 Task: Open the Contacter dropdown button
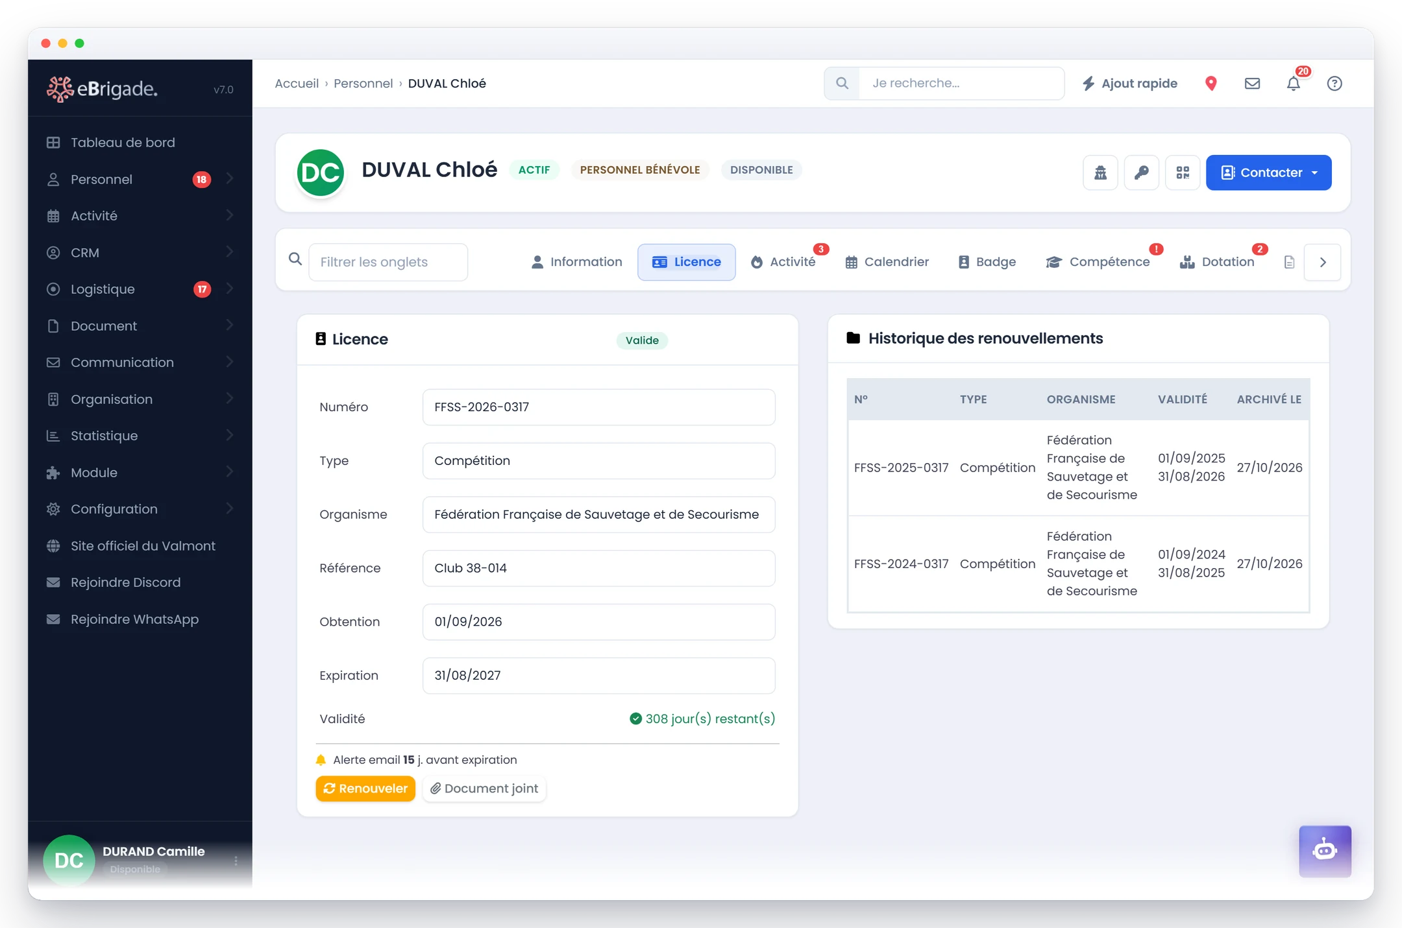click(1268, 173)
